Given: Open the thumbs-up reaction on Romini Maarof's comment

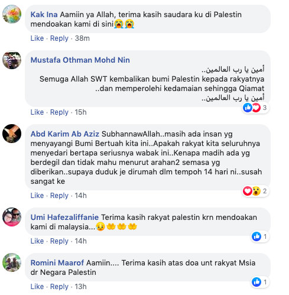Looking at the screenshot, I should [x=260, y=282].
